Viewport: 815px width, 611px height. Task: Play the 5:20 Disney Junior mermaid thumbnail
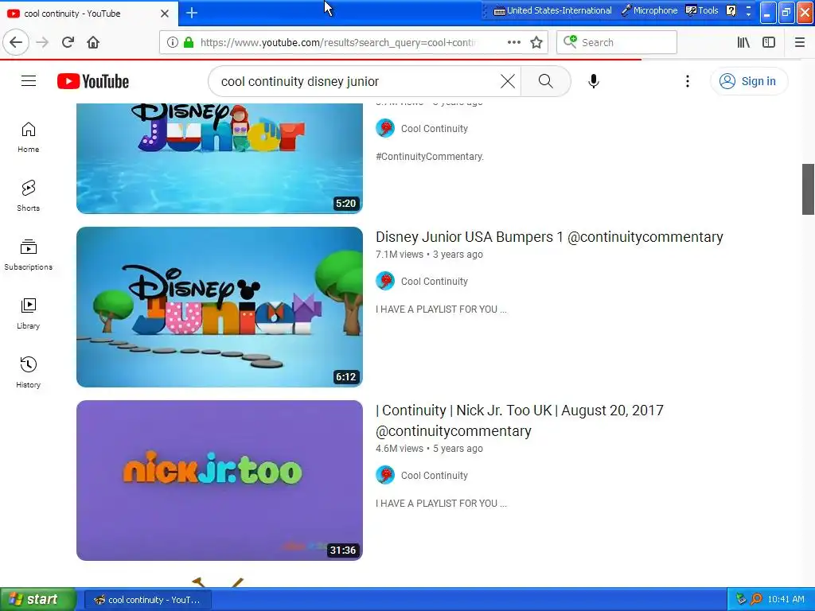pos(220,158)
